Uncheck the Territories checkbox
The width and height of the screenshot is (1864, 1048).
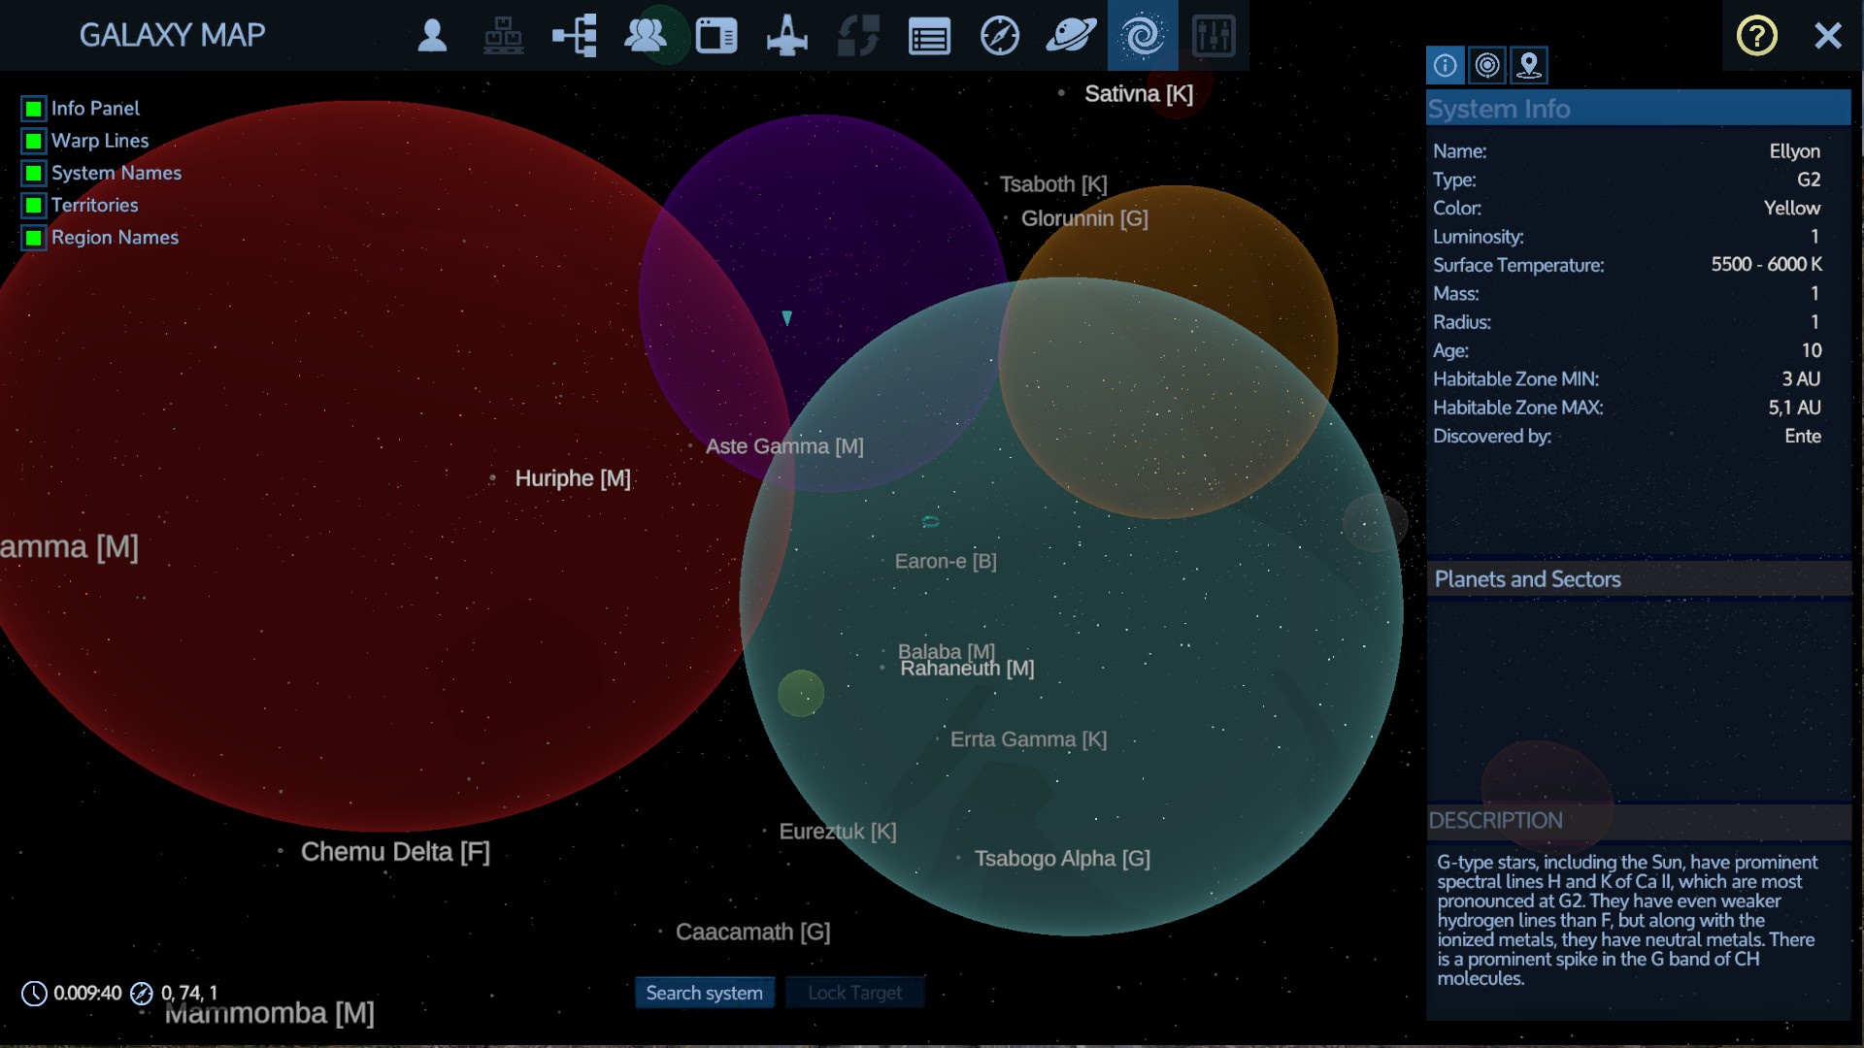(x=34, y=206)
